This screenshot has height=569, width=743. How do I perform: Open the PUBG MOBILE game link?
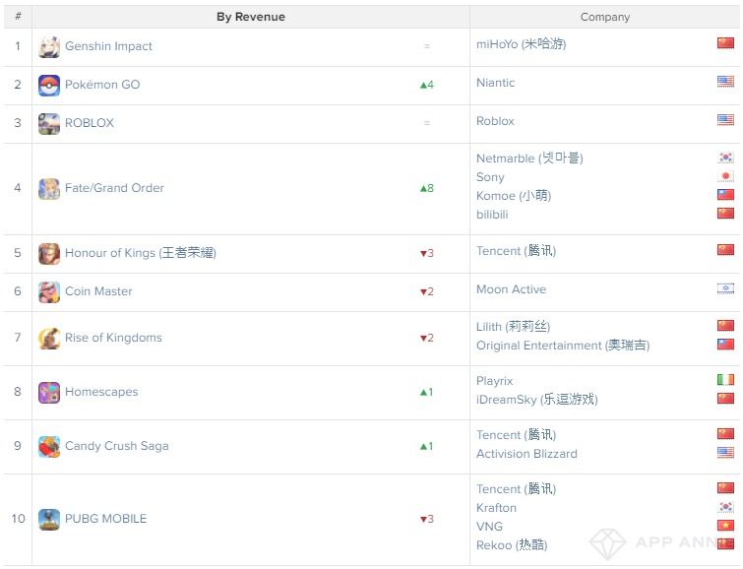[105, 519]
